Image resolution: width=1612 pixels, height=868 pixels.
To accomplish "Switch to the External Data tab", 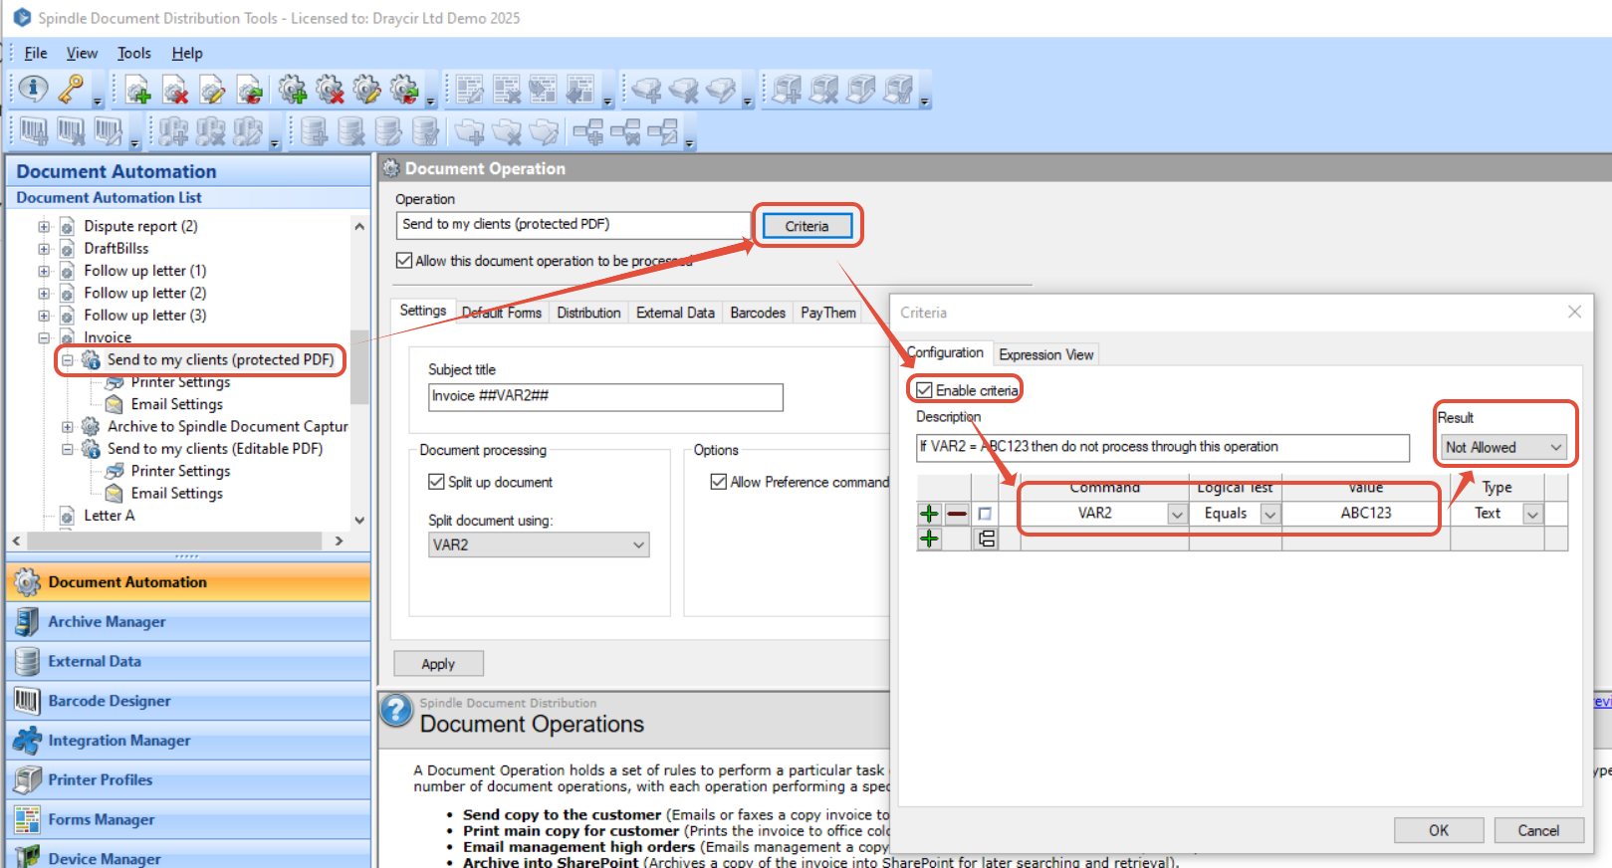I will [x=675, y=313].
